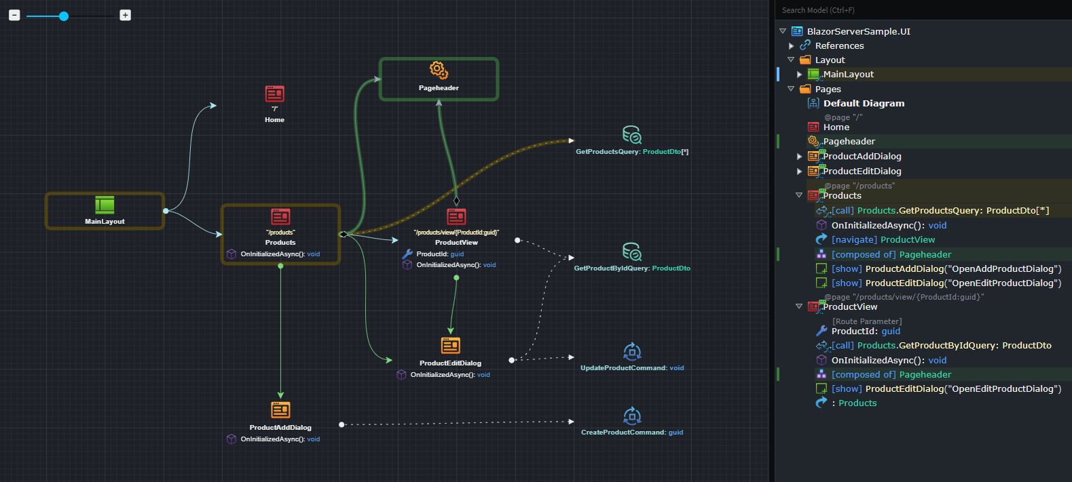1072x482 pixels.
Task: Select ProductEditDialog in the tree
Action: 862,172
